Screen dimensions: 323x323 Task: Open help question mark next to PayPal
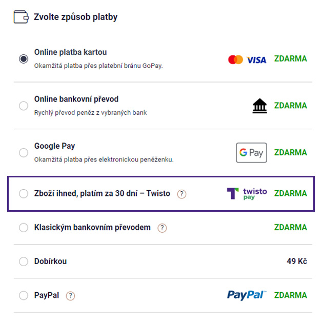click(x=71, y=295)
